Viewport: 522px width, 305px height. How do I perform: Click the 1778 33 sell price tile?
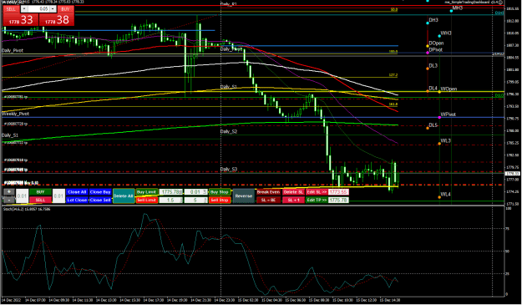pos(21,20)
